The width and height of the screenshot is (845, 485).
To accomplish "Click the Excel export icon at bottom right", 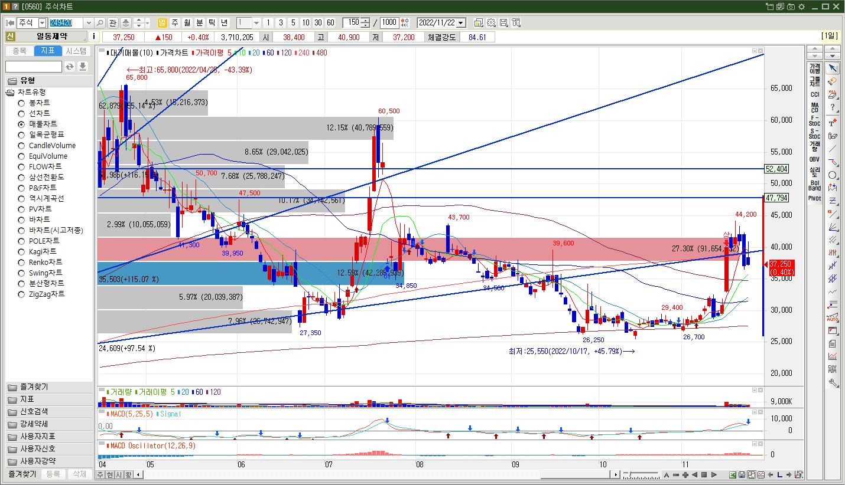I will (x=733, y=475).
